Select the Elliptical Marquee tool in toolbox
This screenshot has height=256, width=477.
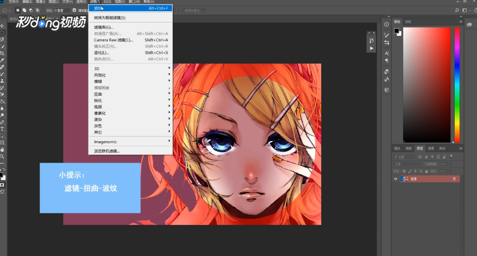pyautogui.click(x=2, y=33)
